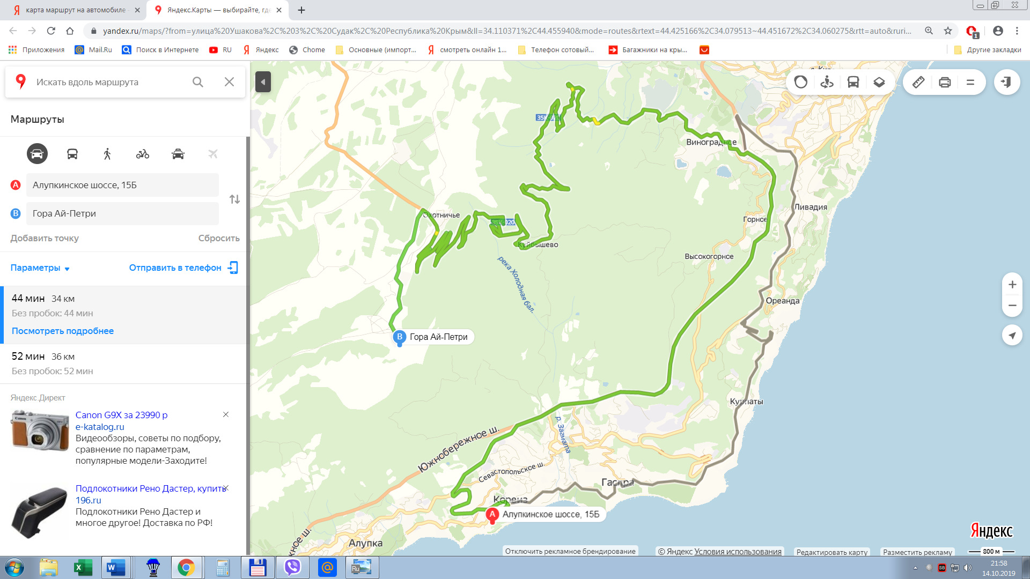Open Поиск в Интернете bookmark
1030x579 pixels.
(x=160, y=49)
